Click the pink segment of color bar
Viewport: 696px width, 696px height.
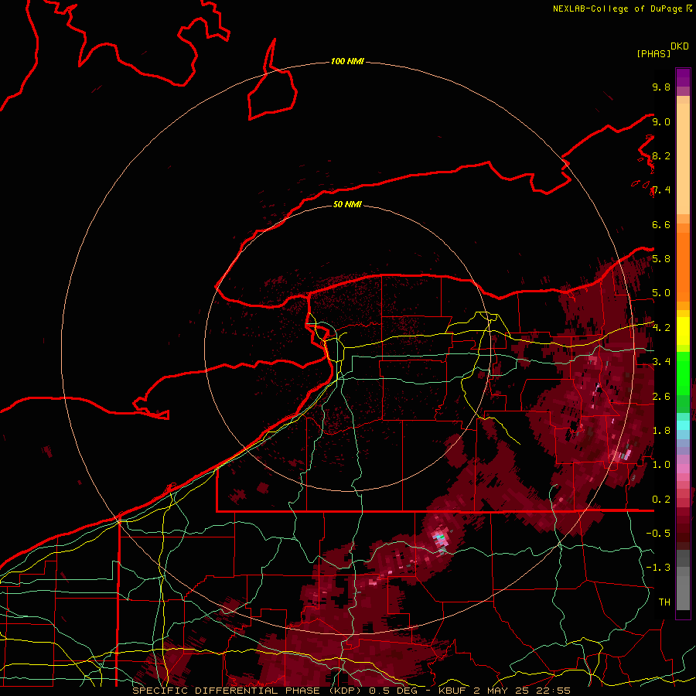(683, 468)
